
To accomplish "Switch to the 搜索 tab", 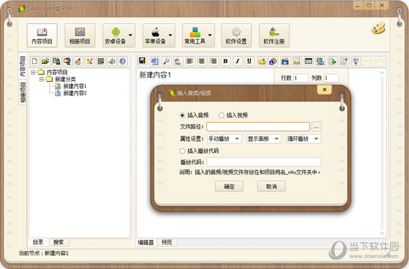I will [59, 242].
